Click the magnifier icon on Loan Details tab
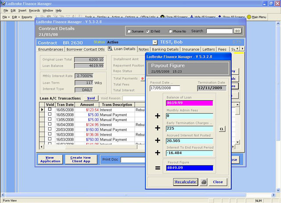The image size is (281, 203). (110, 49)
